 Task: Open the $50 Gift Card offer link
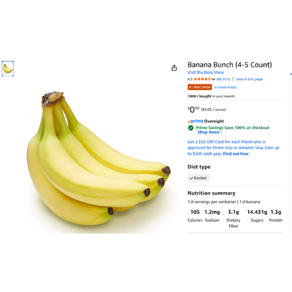[233, 148]
